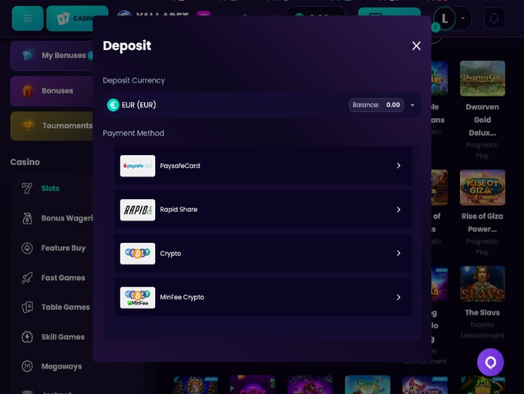Click the PaysafeCard logo icon
Screen dimensions: 524x394
click(137, 166)
